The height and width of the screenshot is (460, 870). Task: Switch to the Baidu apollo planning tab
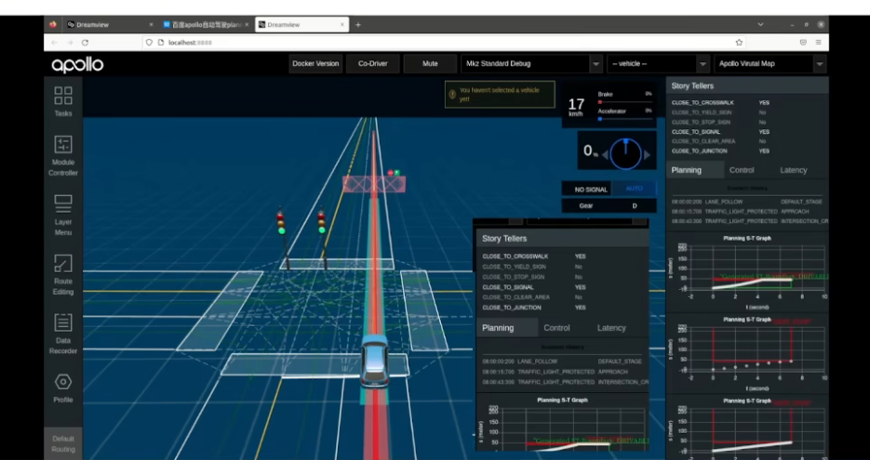(x=207, y=24)
